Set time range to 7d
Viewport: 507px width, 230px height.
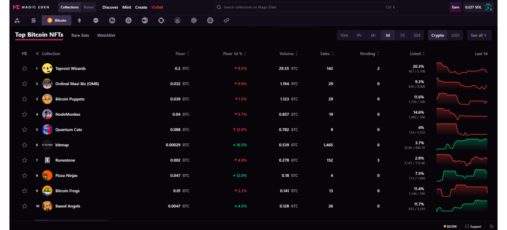point(402,35)
